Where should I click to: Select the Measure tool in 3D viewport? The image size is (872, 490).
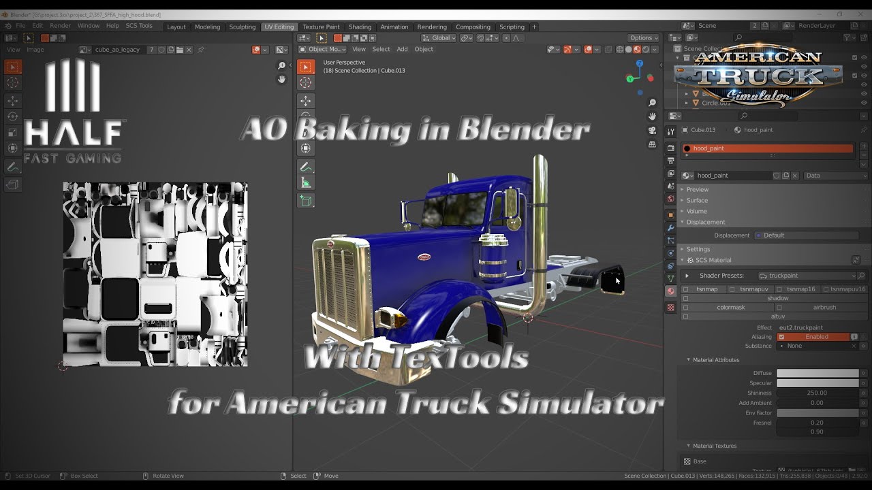[306, 183]
